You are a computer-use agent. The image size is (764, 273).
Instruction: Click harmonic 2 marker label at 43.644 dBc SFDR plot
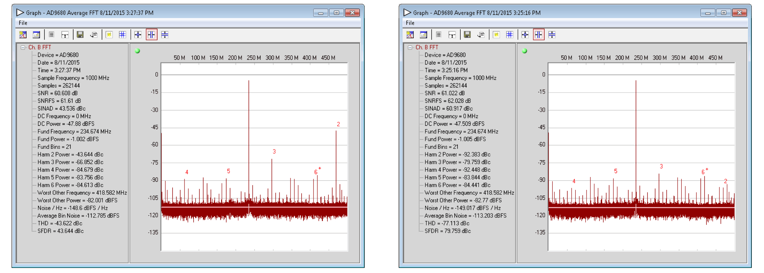tap(338, 124)
